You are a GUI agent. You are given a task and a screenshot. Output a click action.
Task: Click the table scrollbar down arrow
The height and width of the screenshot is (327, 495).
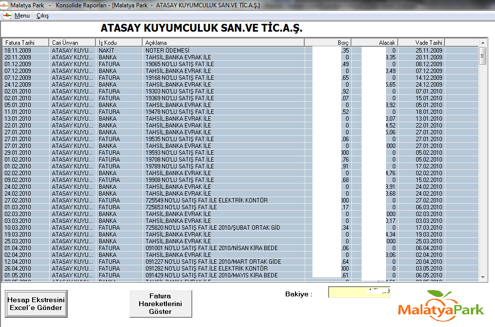pyautogui.click(x=483, y=277)
